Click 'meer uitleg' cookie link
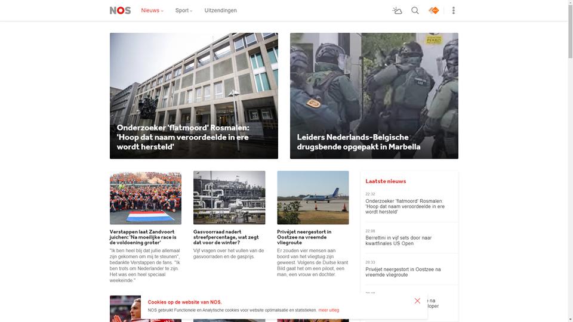The image size is (573, 322). pos(328,310)
